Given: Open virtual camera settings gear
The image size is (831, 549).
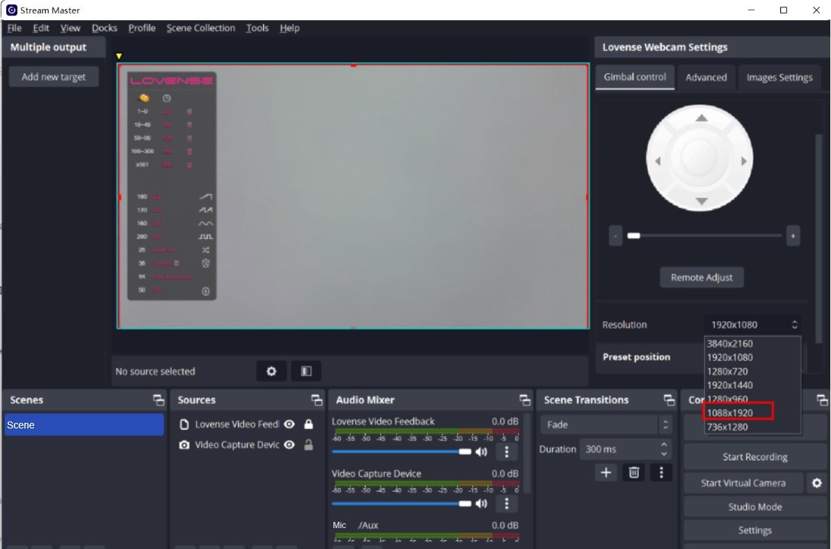Looking at the screenshot, I should click(x=816, y=483).
